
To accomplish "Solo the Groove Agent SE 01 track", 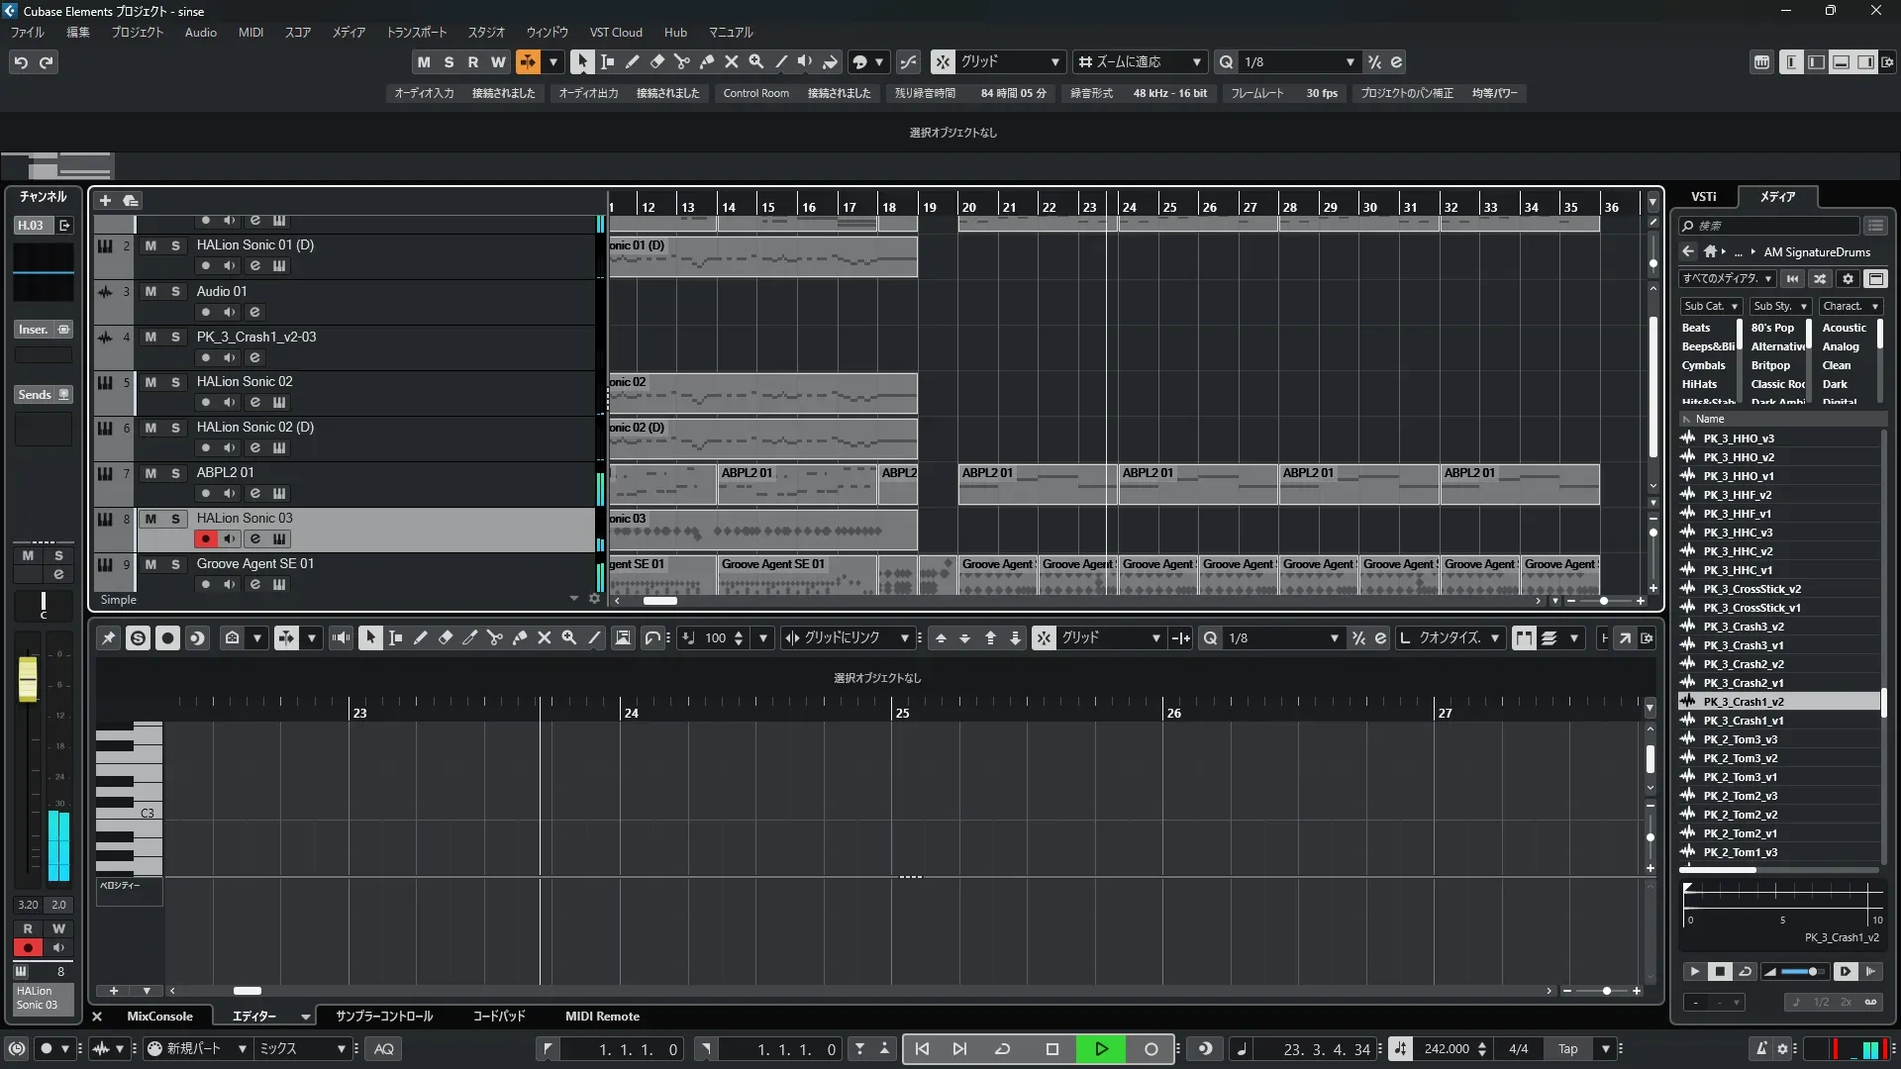I will point(175,564).
